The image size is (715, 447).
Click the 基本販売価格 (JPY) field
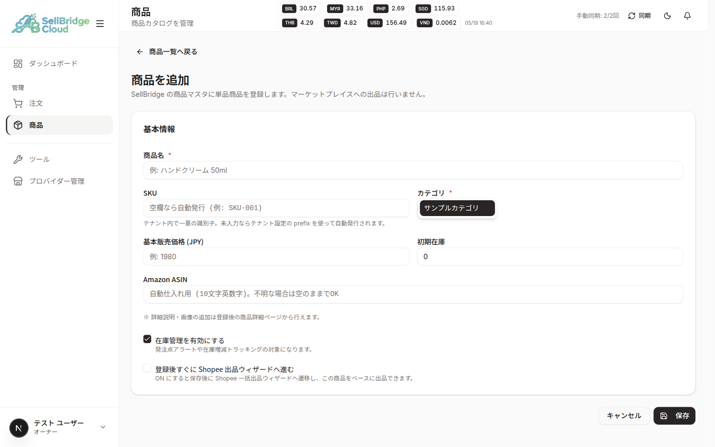[276, 257]
